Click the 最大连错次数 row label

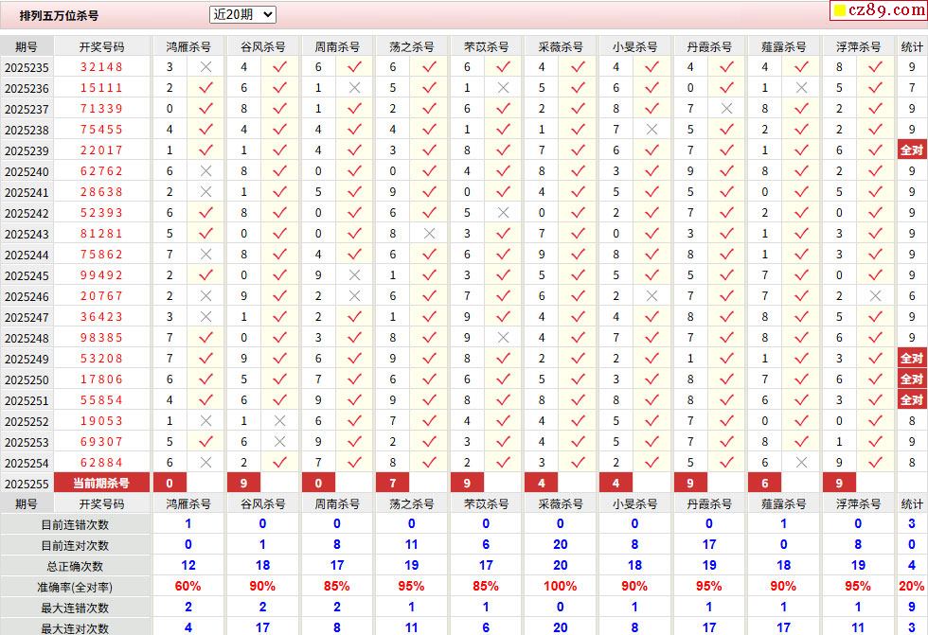pos(75,608)
